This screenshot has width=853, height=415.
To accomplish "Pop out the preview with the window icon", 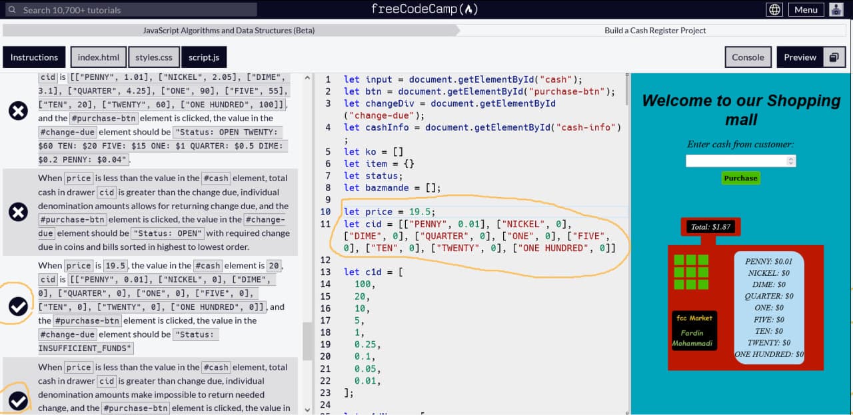I will 834,57.
